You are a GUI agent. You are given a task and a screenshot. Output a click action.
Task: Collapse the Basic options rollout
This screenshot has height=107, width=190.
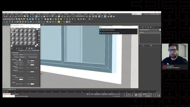(x=15, y=53)
